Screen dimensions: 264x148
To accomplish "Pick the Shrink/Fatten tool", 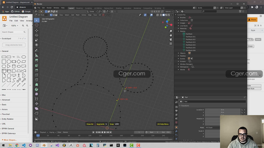I will pos(37,104).
